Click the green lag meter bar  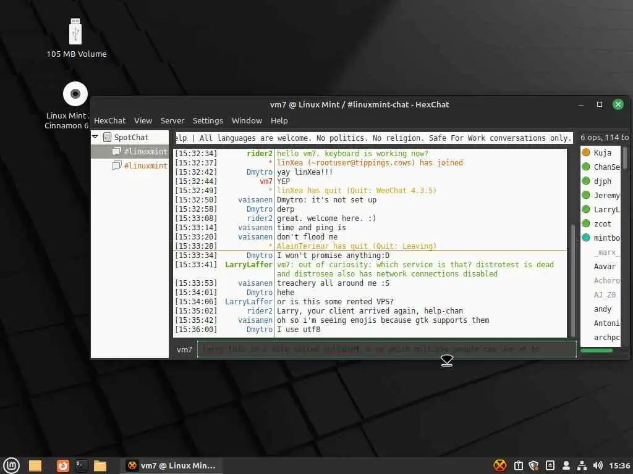tap(597, 351)
